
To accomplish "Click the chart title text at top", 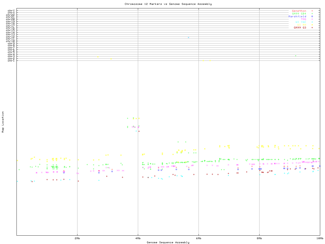I will coord(168,4).
